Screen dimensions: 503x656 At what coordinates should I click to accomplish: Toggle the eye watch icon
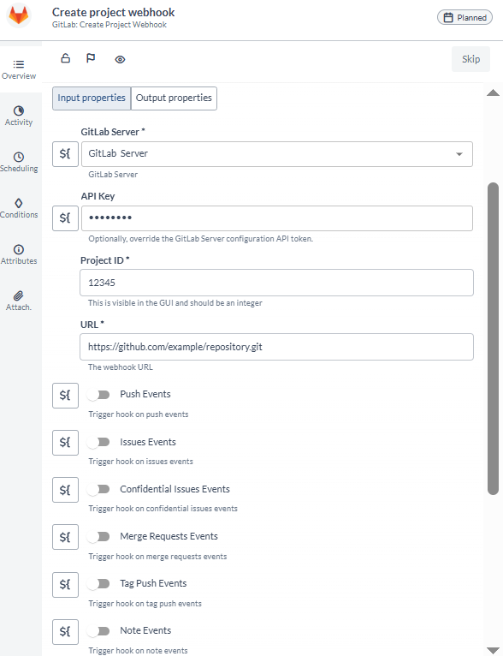[120, 59]
